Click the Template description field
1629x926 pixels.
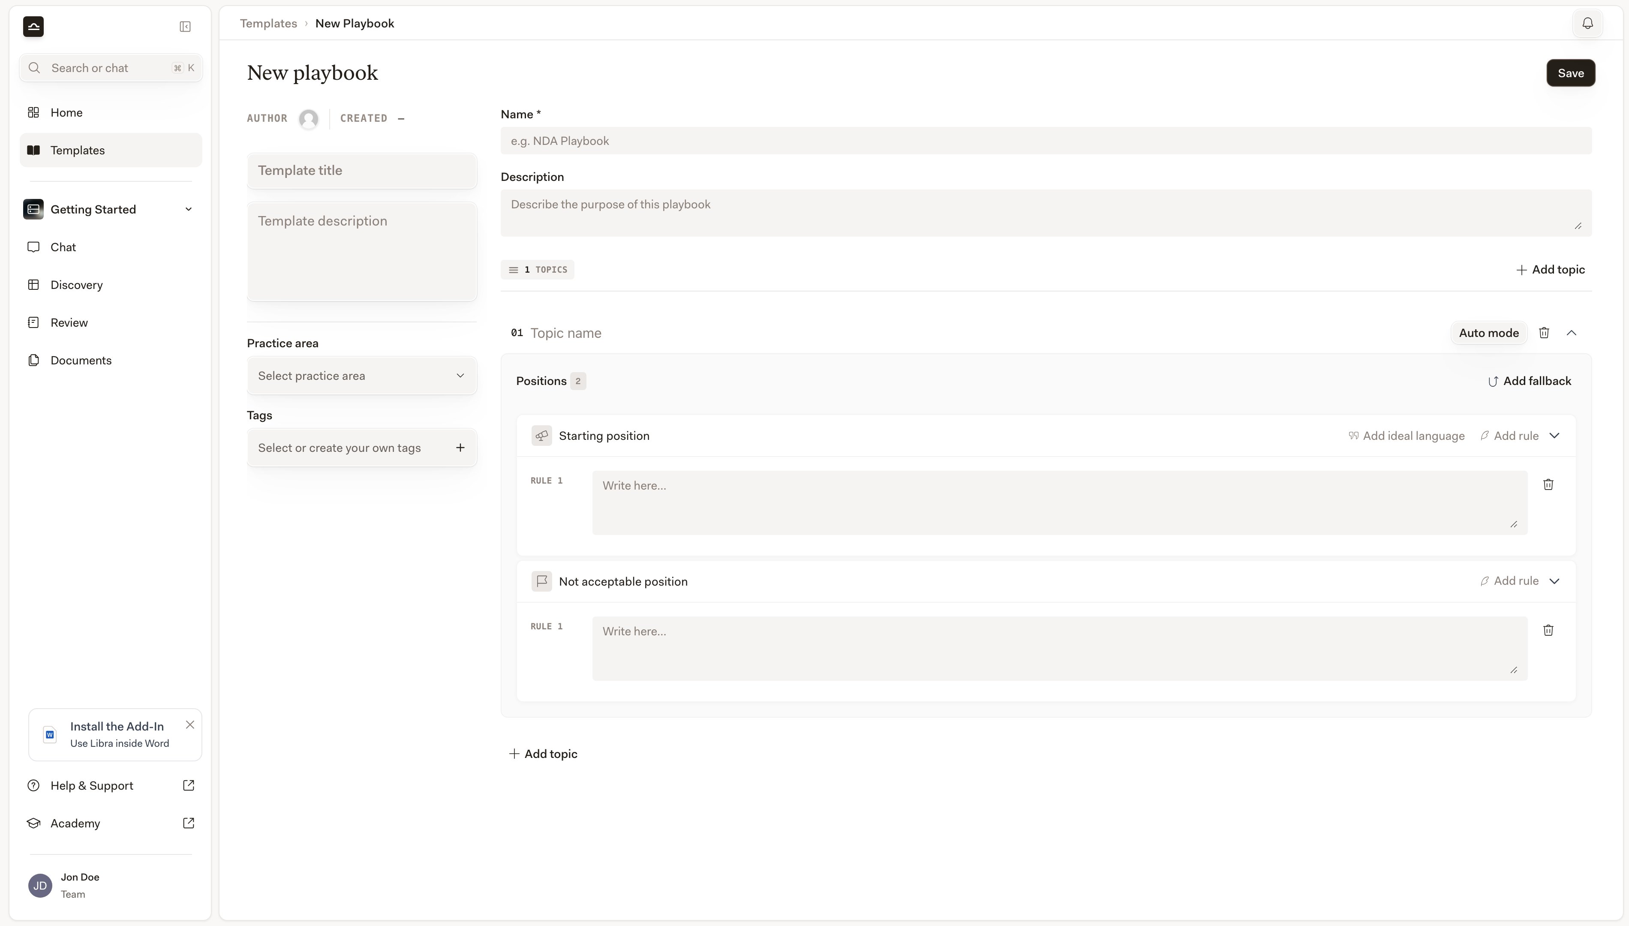(362, 252)
